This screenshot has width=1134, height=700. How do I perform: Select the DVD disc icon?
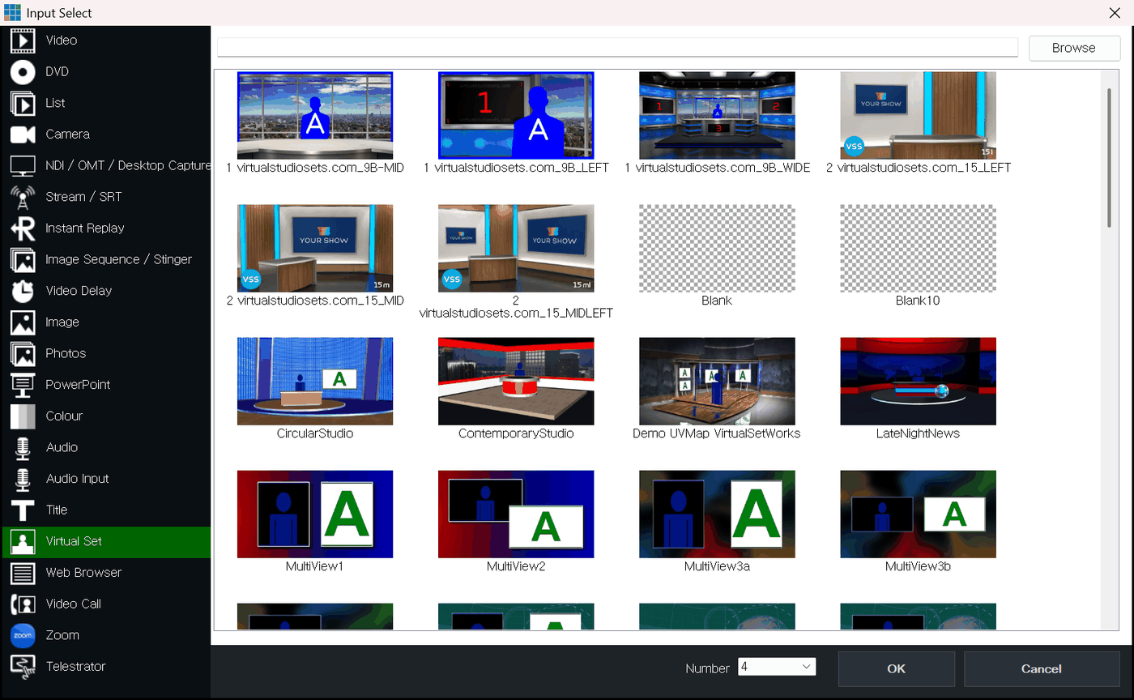[23, 71]
